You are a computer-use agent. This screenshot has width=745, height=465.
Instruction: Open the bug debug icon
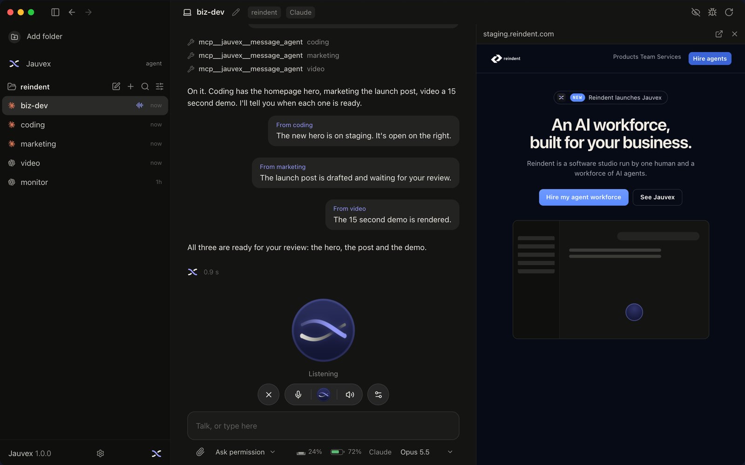coord(712,12)
